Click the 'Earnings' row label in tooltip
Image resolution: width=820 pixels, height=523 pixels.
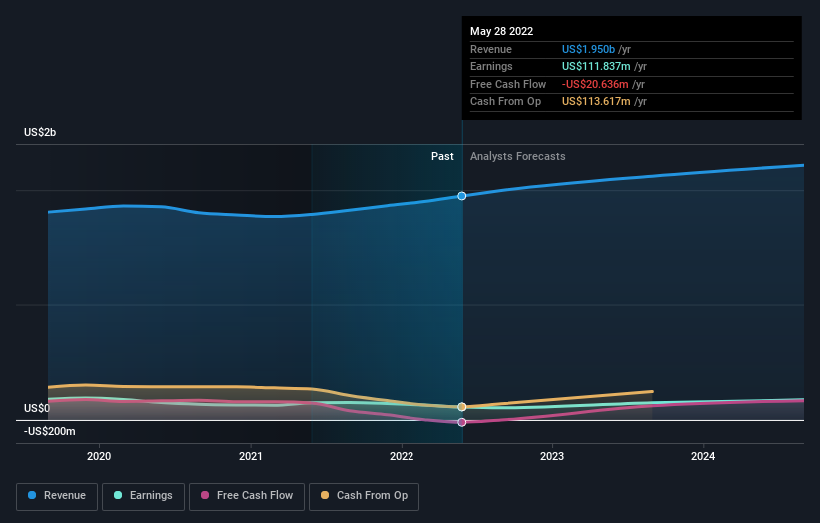coord(491,66)
